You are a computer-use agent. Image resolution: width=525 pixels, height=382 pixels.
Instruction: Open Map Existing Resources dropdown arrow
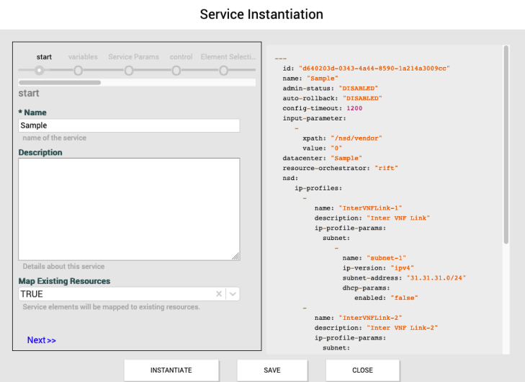point(232,294)
